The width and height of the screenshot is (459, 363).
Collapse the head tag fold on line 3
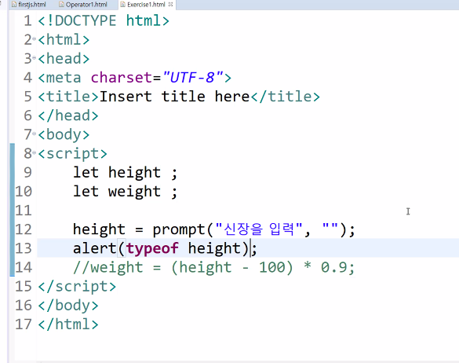coord(35,58)
